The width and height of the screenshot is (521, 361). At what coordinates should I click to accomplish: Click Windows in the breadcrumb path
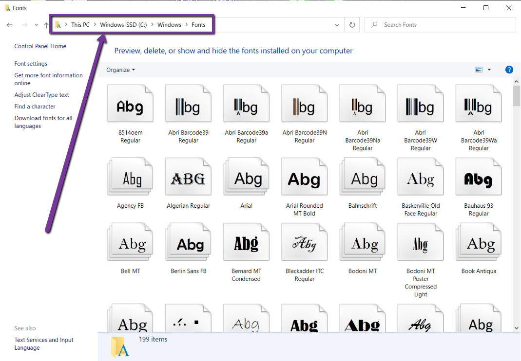coord(169,25)
